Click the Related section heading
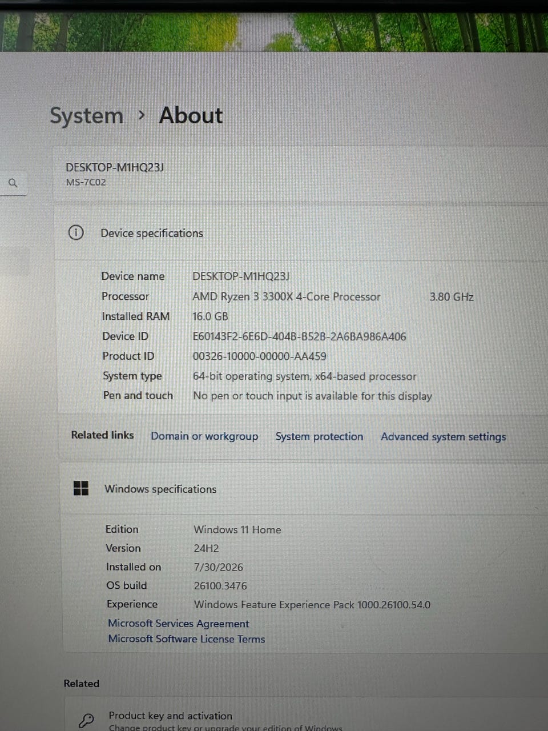The image size is (548, 731). pyautogui.click(x=82, y=684)
